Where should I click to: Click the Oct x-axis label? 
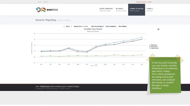pos(123,64)
